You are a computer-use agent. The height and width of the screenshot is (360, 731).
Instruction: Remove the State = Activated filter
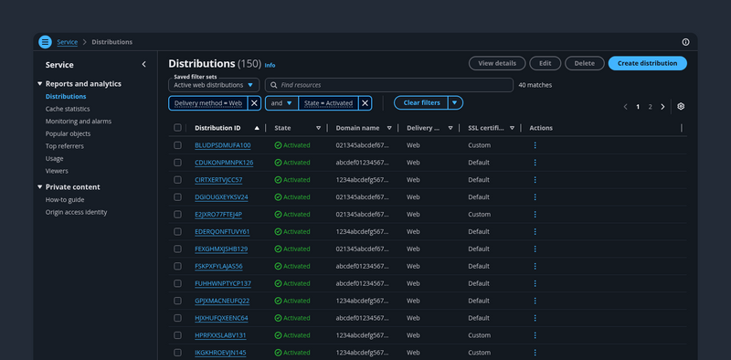365,103
